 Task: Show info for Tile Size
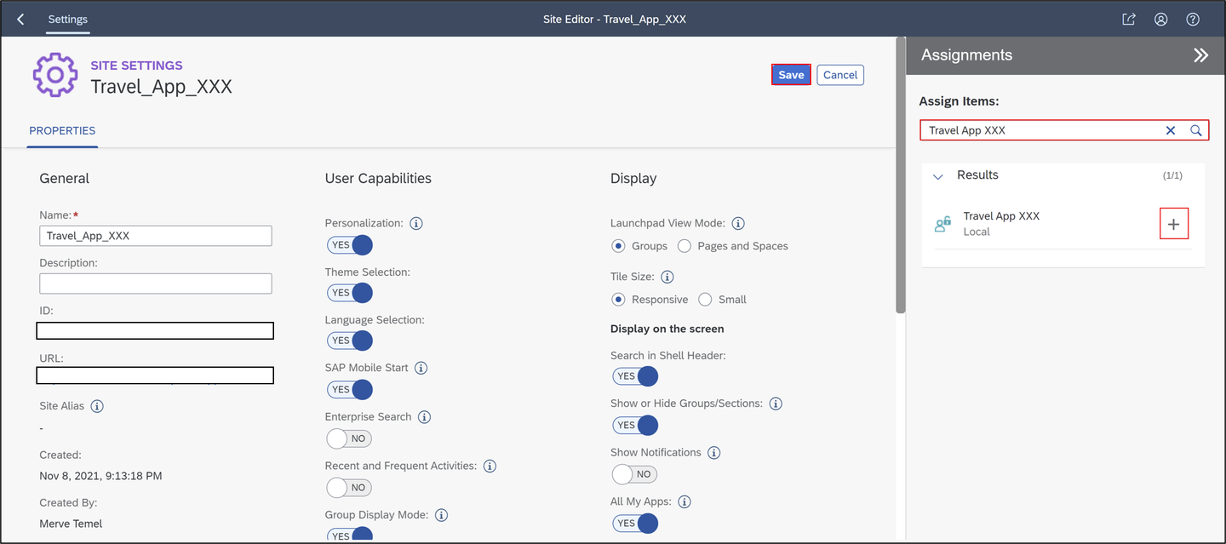[667, 277]
